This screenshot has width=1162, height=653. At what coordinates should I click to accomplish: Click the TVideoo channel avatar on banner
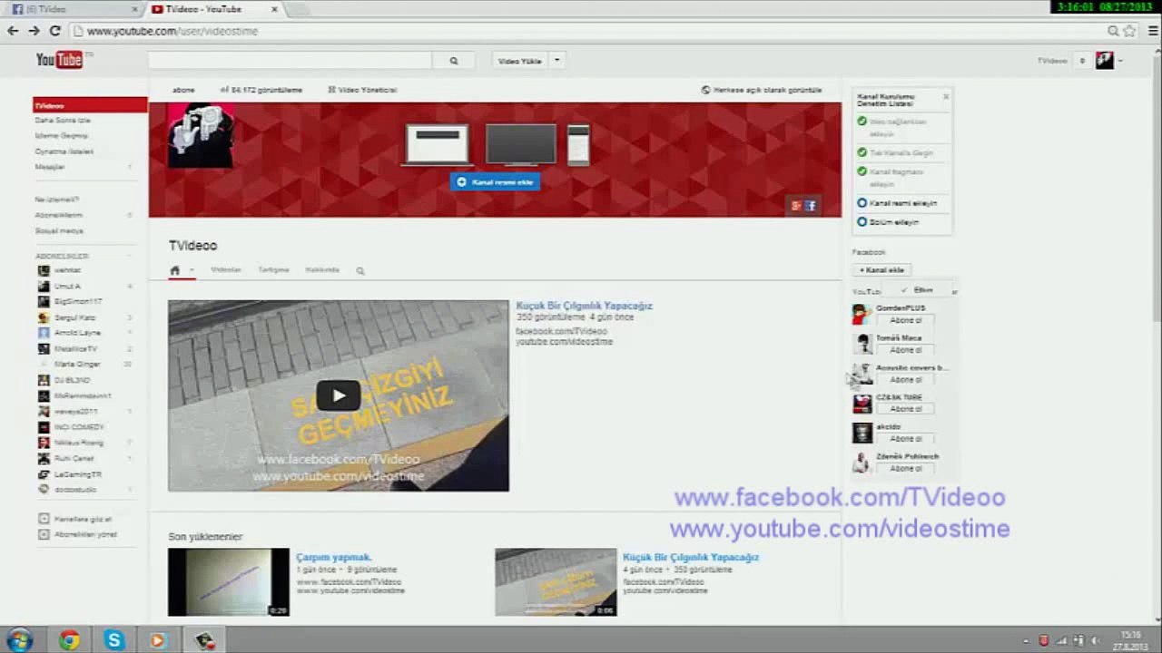click(x=201, y=135)
